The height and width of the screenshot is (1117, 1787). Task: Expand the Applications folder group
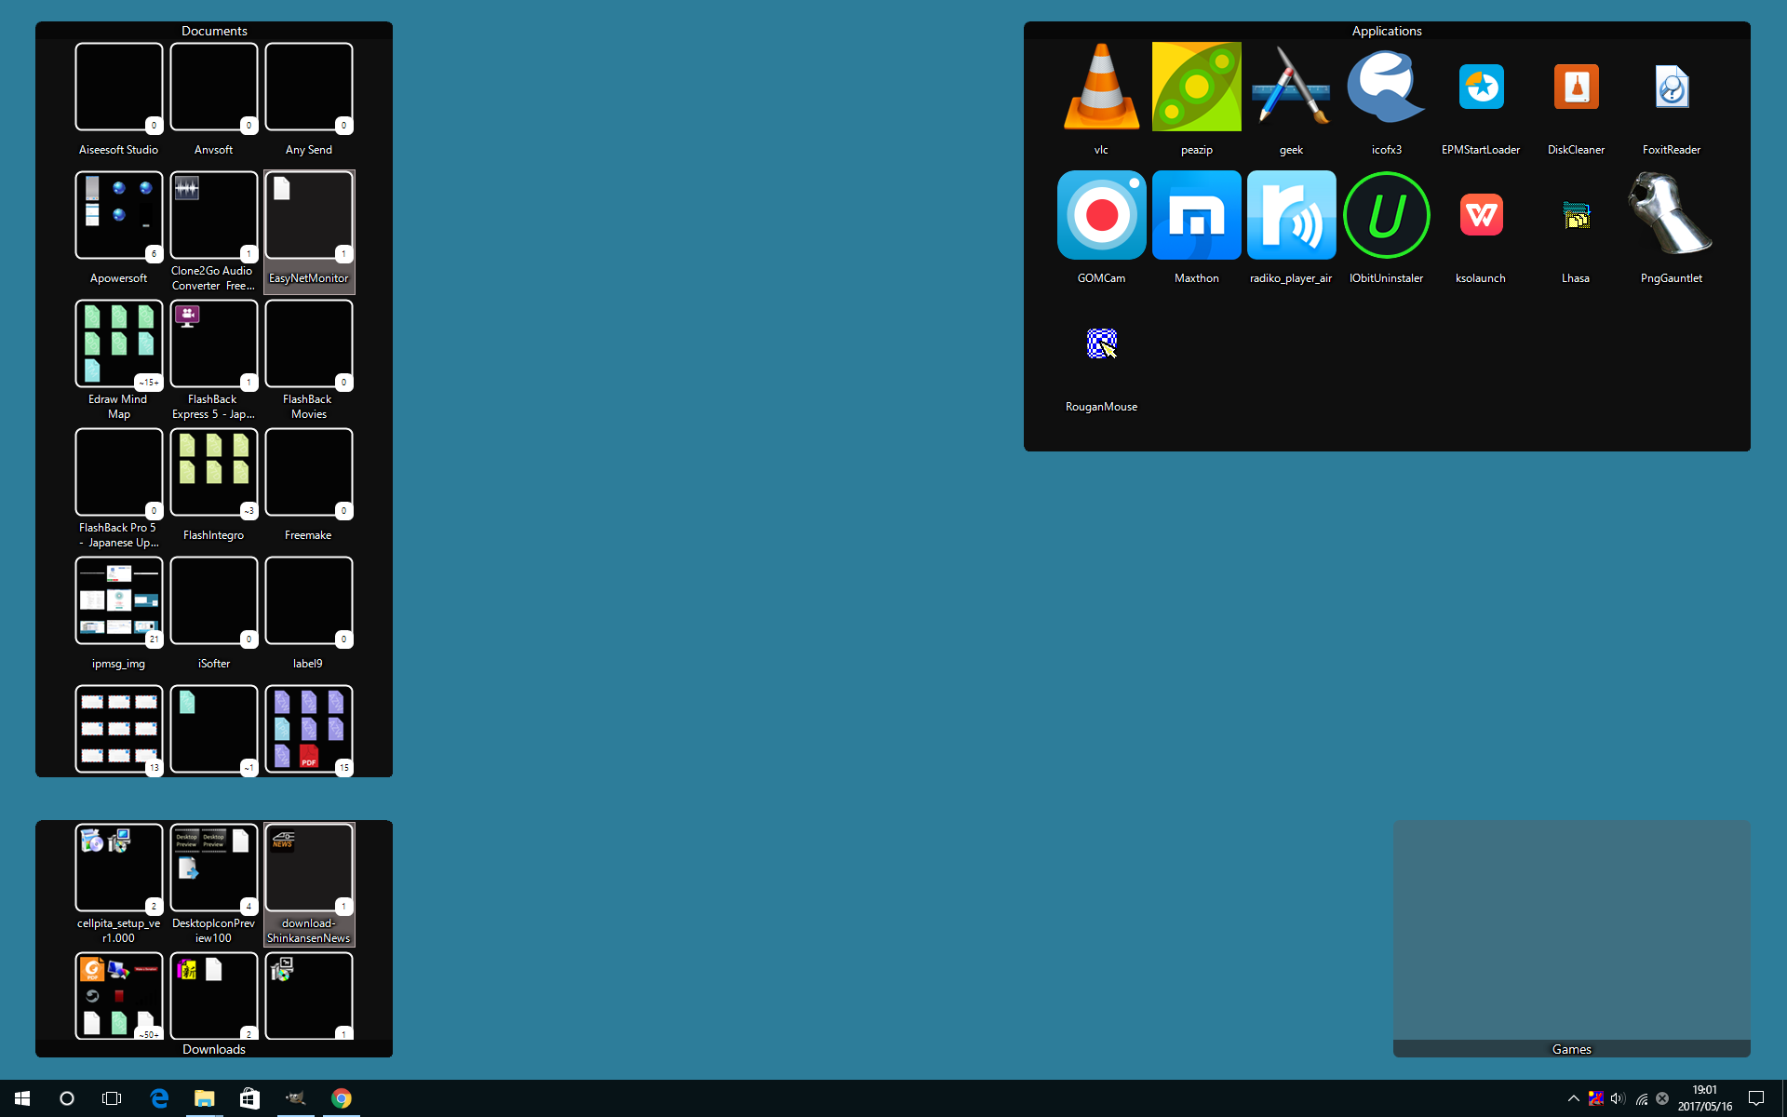[1386, 30]
